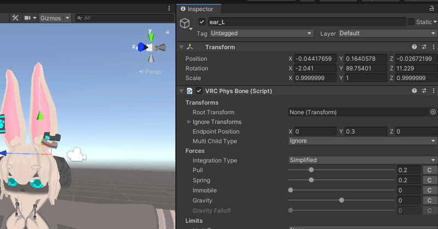The width and height of the screenshot is (438, 229).
Task: Open the Gizmos dropdown arrow
Action: tap(67, 18)
